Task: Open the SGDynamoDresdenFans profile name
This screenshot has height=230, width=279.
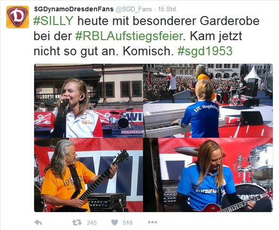Action: pos(74,9)
